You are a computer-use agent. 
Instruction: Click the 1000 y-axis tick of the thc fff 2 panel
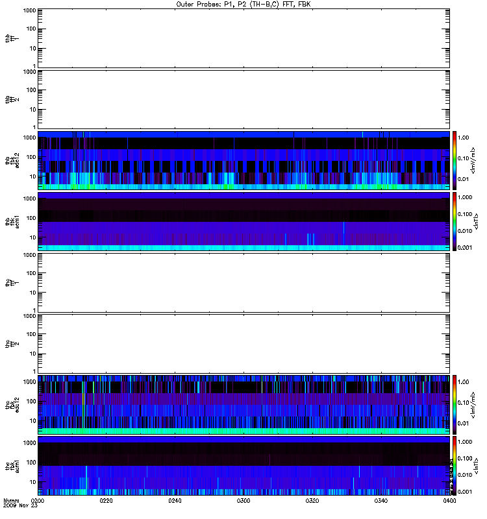click(29, 316)
